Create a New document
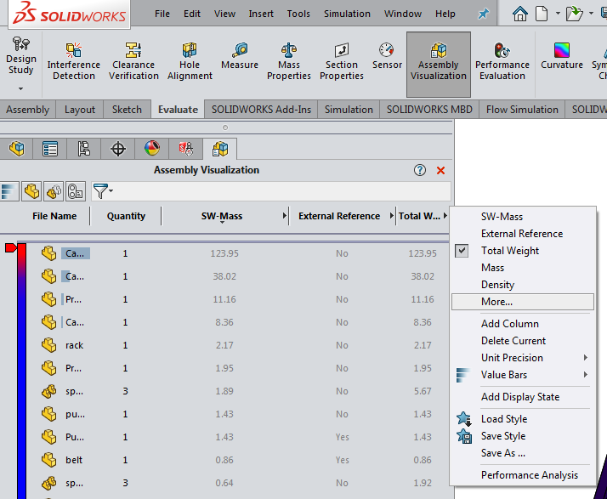The width and height of the screenshot is (607, 499). [x=542, y=14]
